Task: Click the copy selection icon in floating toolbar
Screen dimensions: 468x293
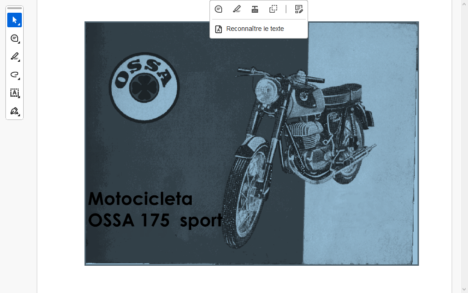Action: tap(273, 9)
